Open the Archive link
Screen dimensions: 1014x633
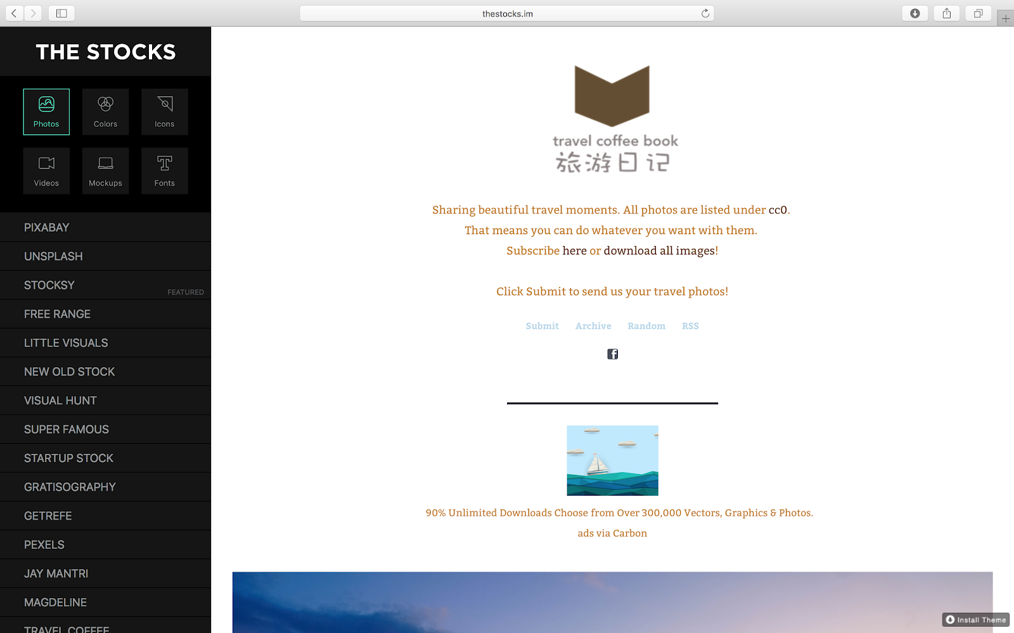(x=593, y=326)
